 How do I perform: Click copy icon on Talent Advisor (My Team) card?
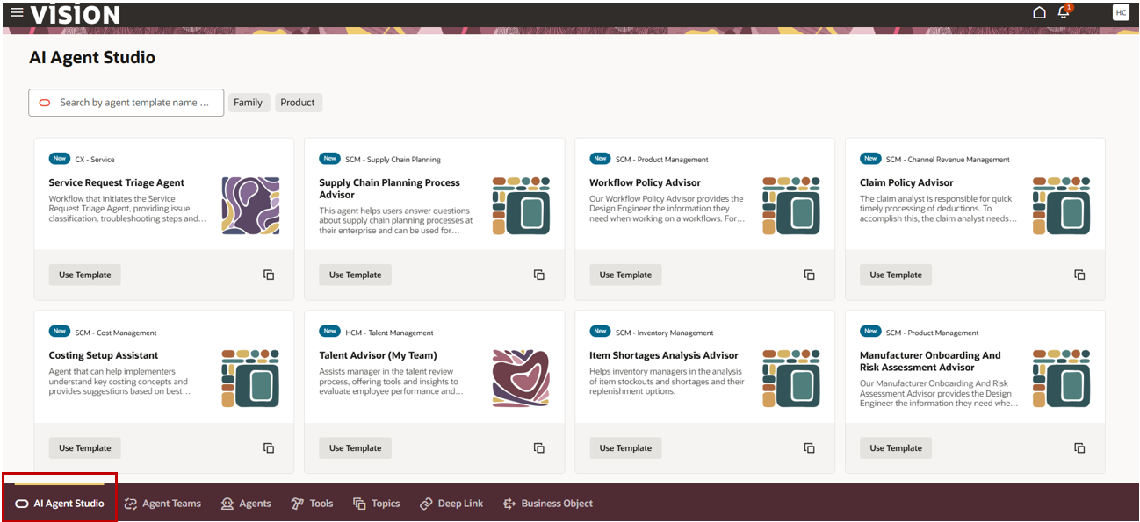(x=539, y=447)
